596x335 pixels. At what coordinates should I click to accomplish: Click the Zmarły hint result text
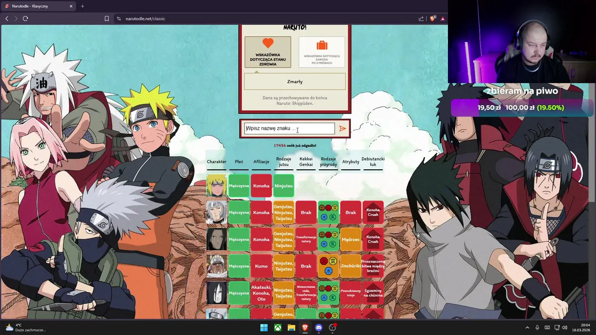(295, 81)
